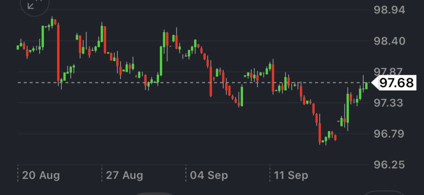Click the 98.40 price axis label
Viewport: 424px width, 195px height.
(x=389, y=41)
